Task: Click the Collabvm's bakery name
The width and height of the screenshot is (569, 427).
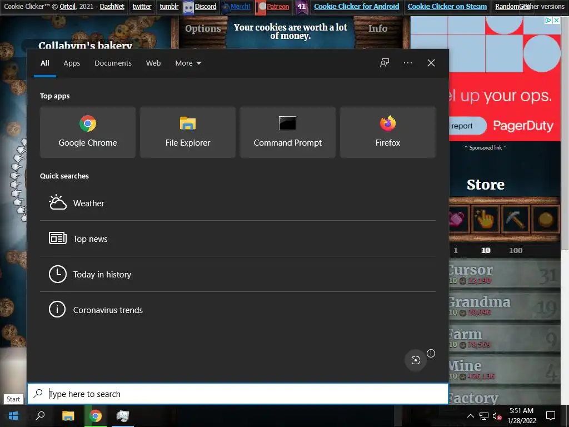Action: pyautogui.click(x=85, y=45)
